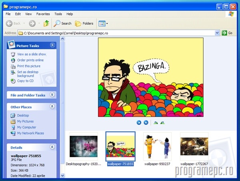
Task: Click the task pane scroll-up arrow
Action: click(62, 38)
